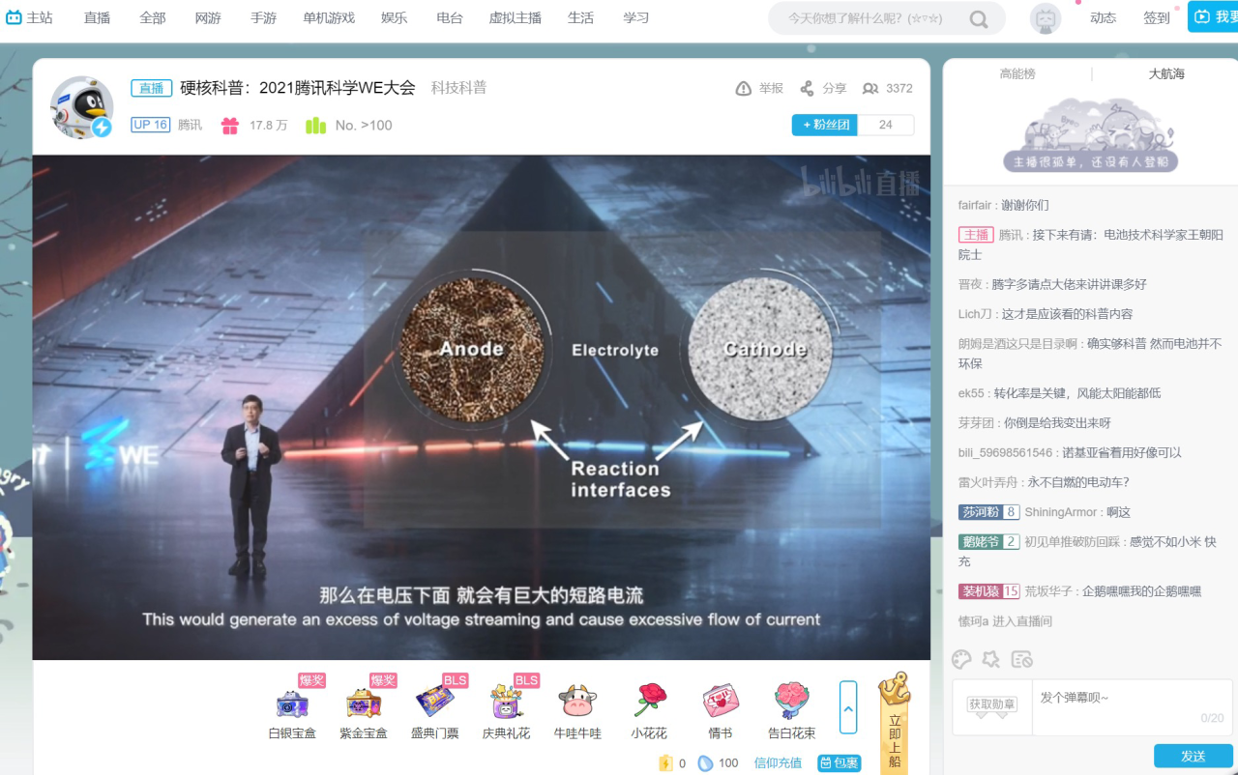Expand the gift panel chevron
The width and height of the screenshot is (1238, 775).
(848, 707)
